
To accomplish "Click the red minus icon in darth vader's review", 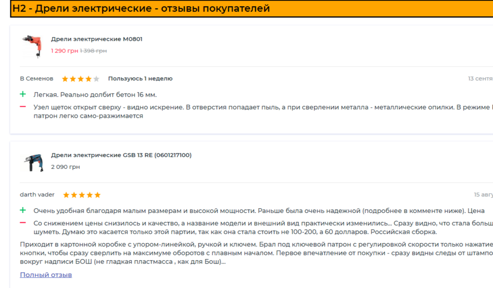I will tap(23, 223).
